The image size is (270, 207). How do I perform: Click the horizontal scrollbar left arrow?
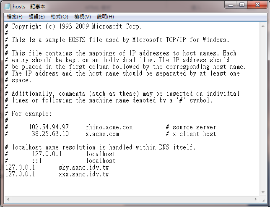[x=8, y=199]
